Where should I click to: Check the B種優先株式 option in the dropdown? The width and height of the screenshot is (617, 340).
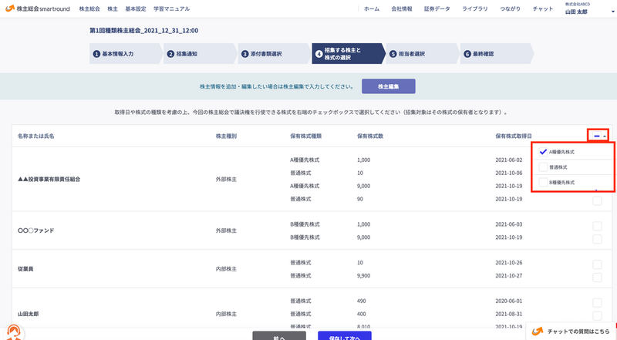click(543, 182)
